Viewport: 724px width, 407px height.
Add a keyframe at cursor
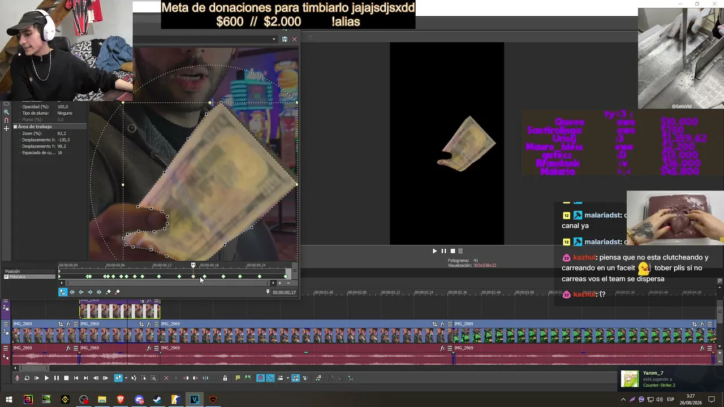click(x=108, y=292)
